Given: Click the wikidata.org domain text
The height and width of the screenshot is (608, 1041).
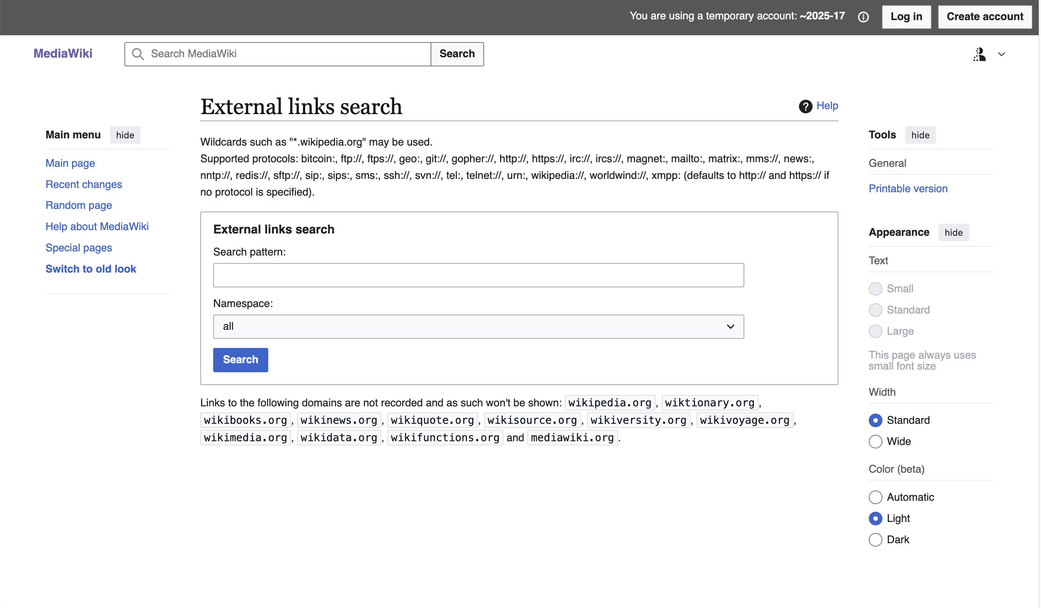Looking at the screenshot, I should (x=339, y=437).
